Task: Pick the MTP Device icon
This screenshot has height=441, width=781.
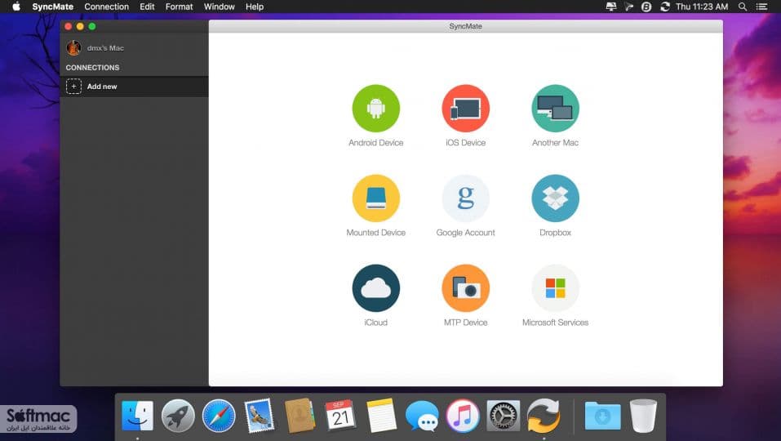Action: click(x=465, y=288)
